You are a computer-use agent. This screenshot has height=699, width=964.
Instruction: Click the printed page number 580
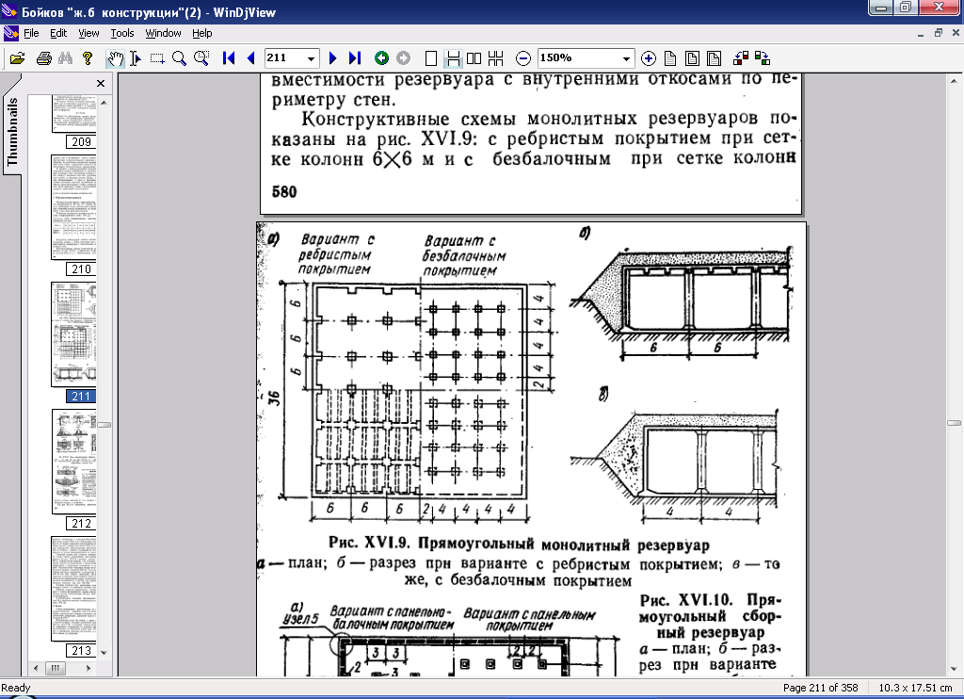pos(284,192)
